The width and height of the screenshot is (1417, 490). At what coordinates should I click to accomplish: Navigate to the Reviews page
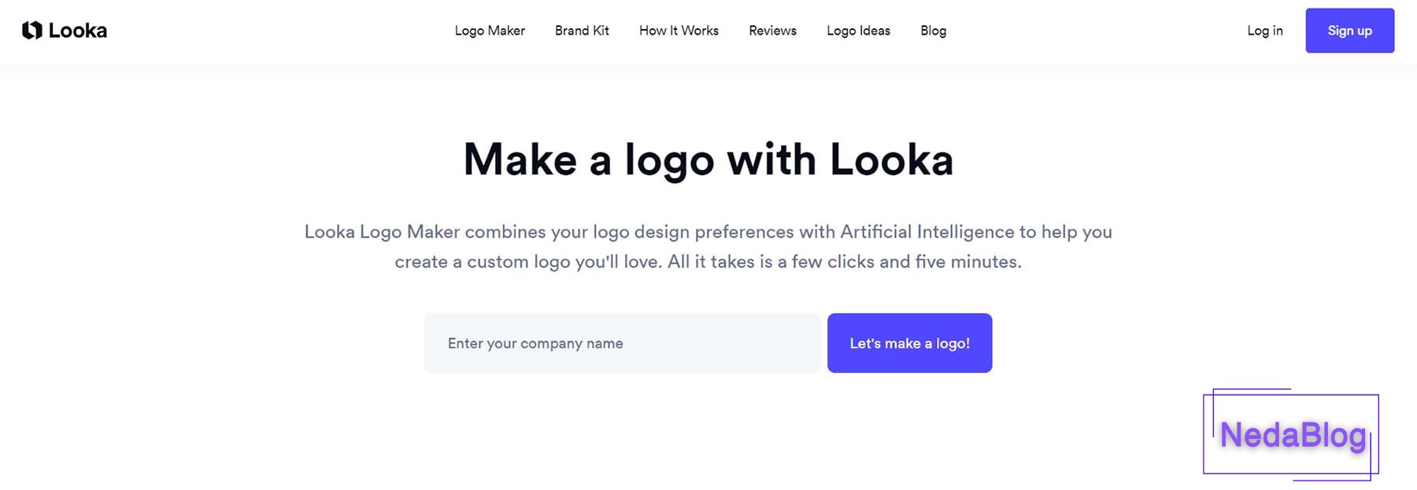772,31
